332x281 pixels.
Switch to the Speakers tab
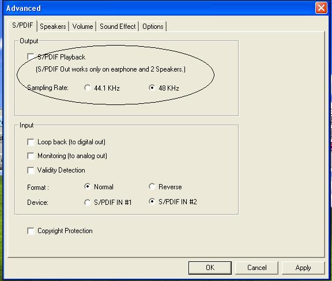tap(53, 27)
